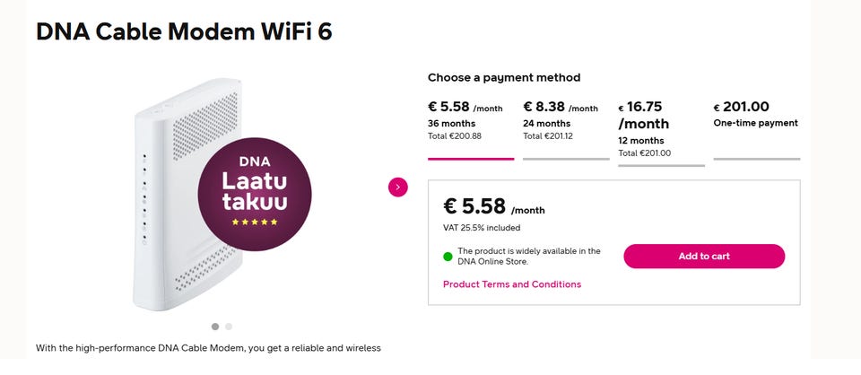Select the One-time payment option
This screenshot has width=861, height=375.
(x=756, y=115)
